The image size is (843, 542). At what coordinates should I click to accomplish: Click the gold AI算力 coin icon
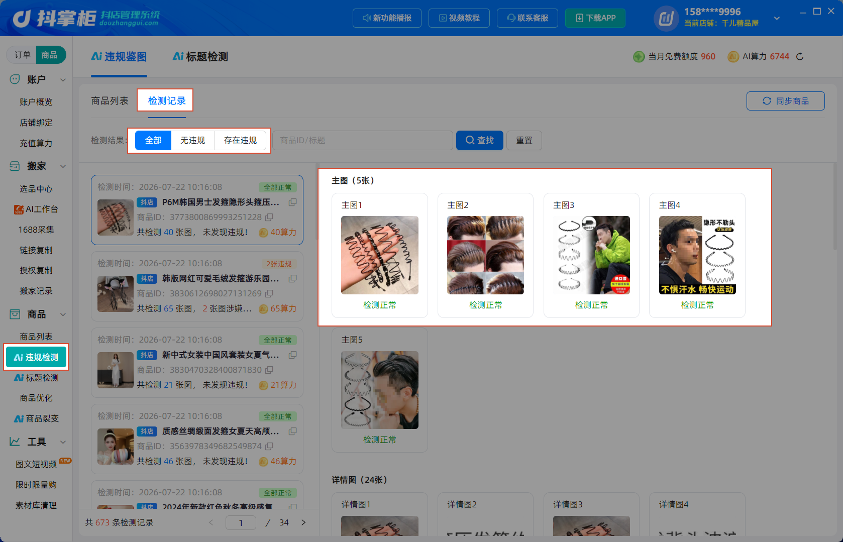(x=733, y=57)
